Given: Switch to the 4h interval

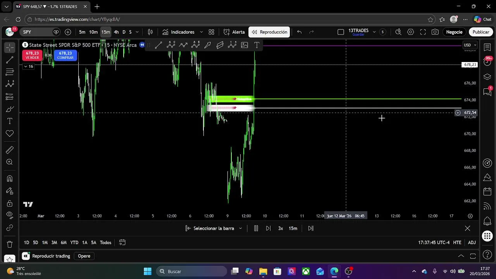Looking at the screenshot, I should coord(116,32).
